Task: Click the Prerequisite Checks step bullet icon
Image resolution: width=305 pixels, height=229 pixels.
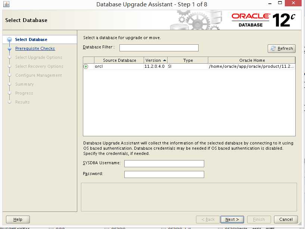Action: tap(10, 49)
